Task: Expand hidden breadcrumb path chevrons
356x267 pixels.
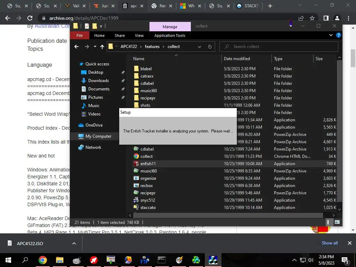Action: pos(116,46)
